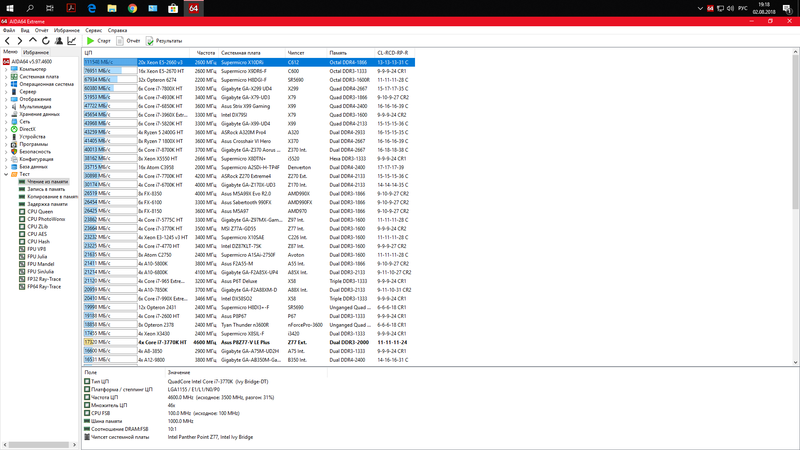Image resolution: width=800 pixels, height=450 pixels.
Task: Select the FPU Julia benchmark
Action: 37,257
